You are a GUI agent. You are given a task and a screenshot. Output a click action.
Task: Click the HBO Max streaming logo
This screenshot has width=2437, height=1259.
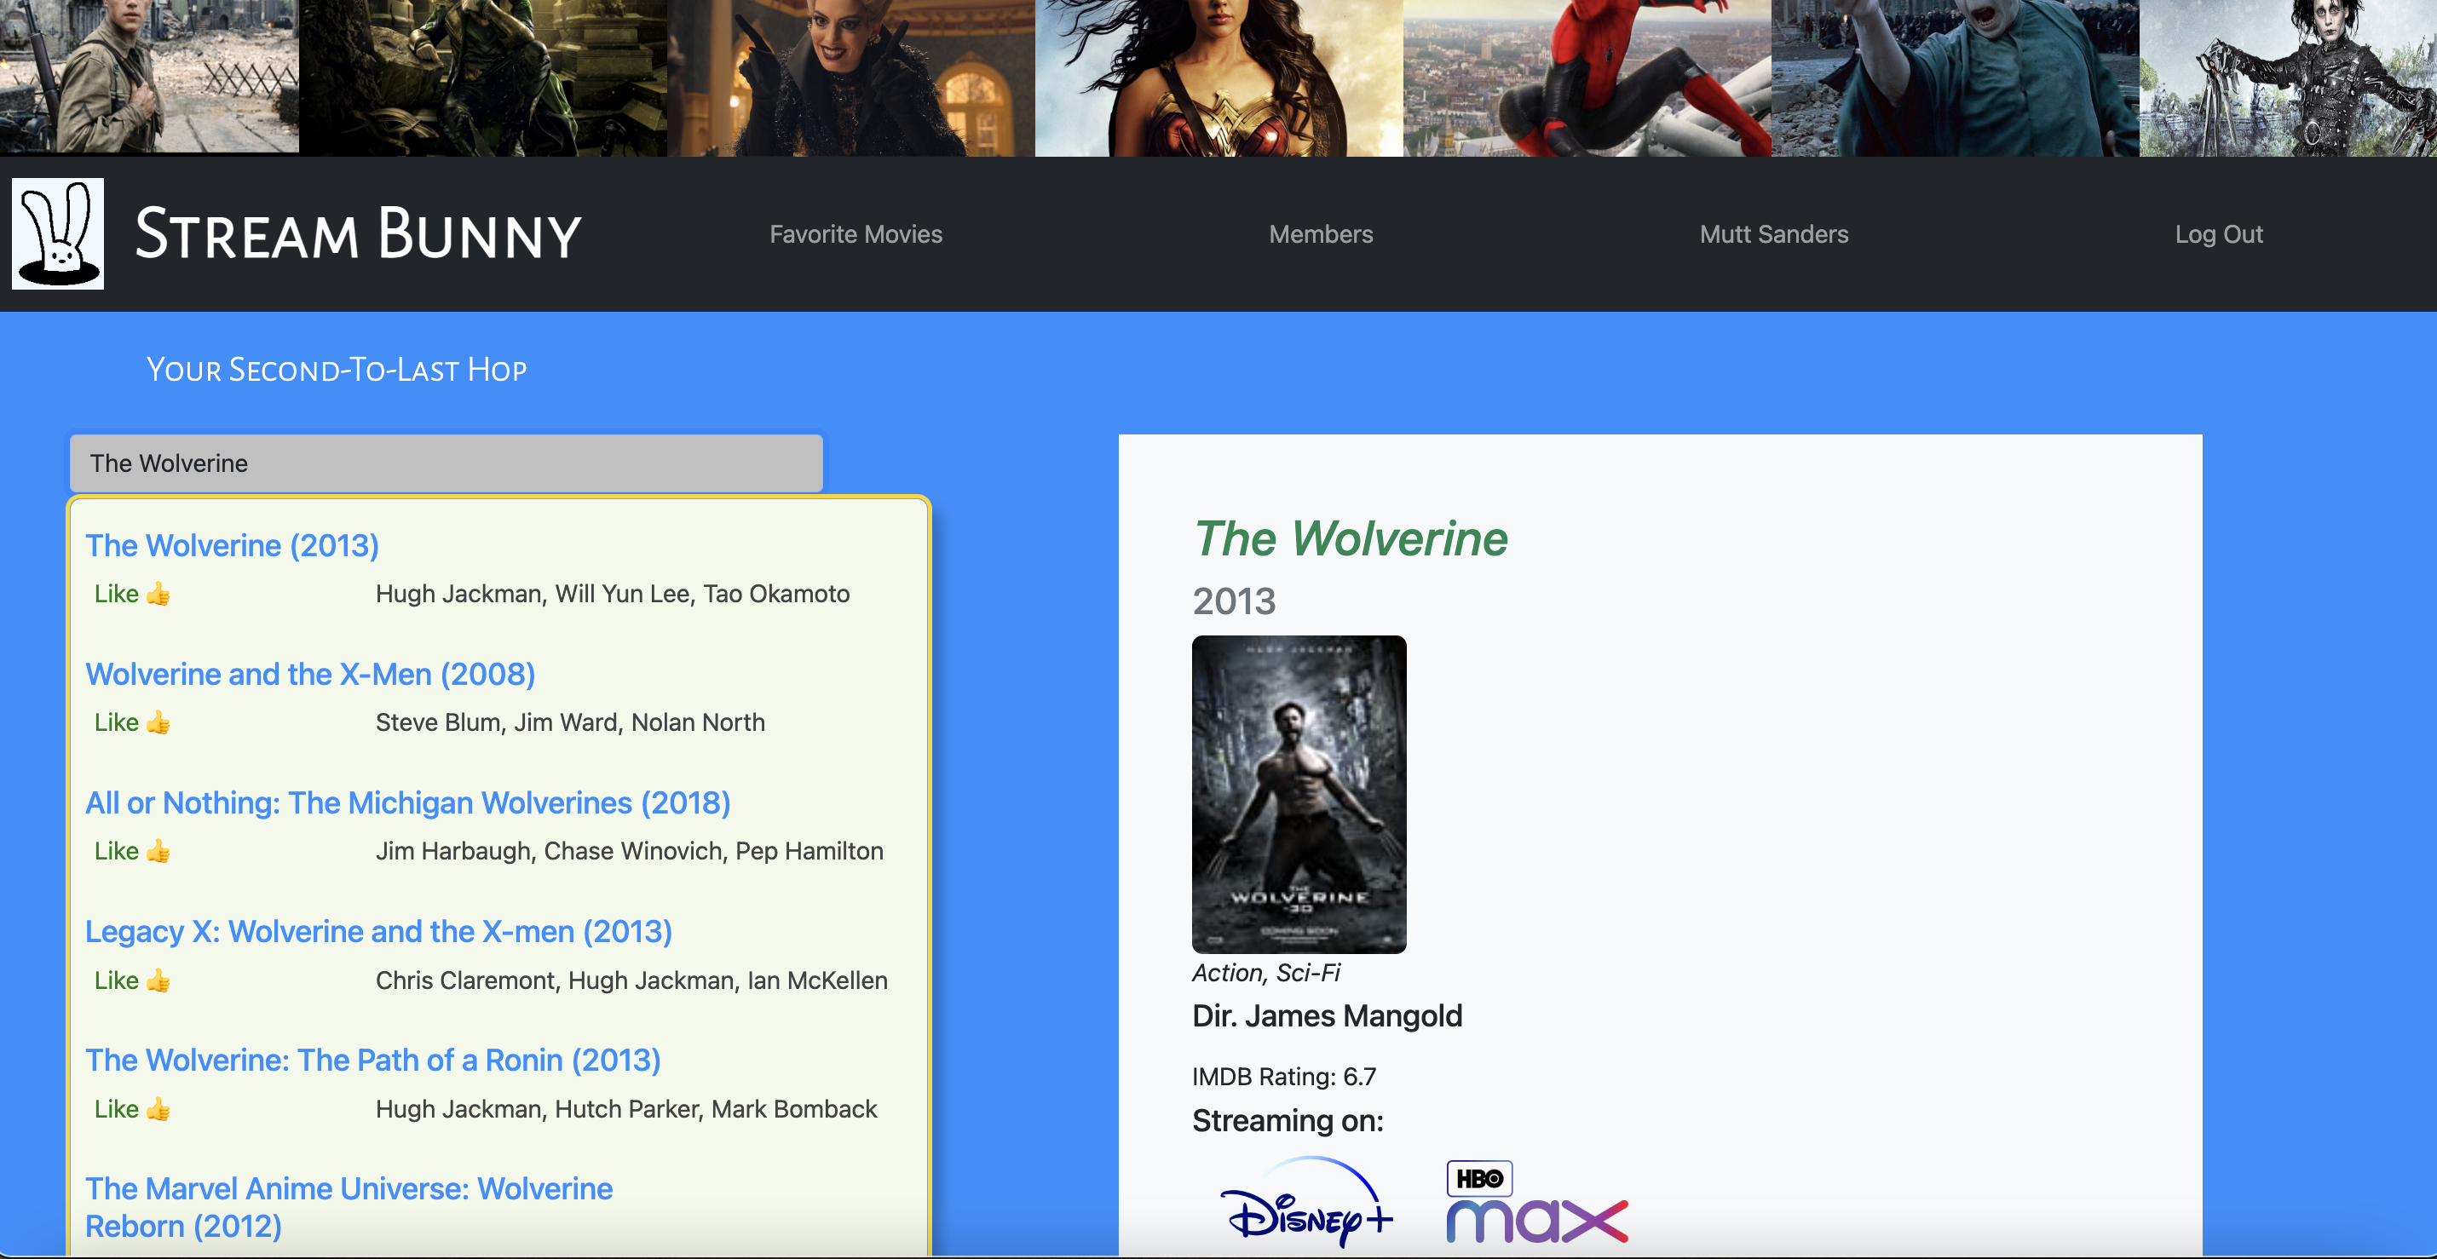point(1536,1202)
